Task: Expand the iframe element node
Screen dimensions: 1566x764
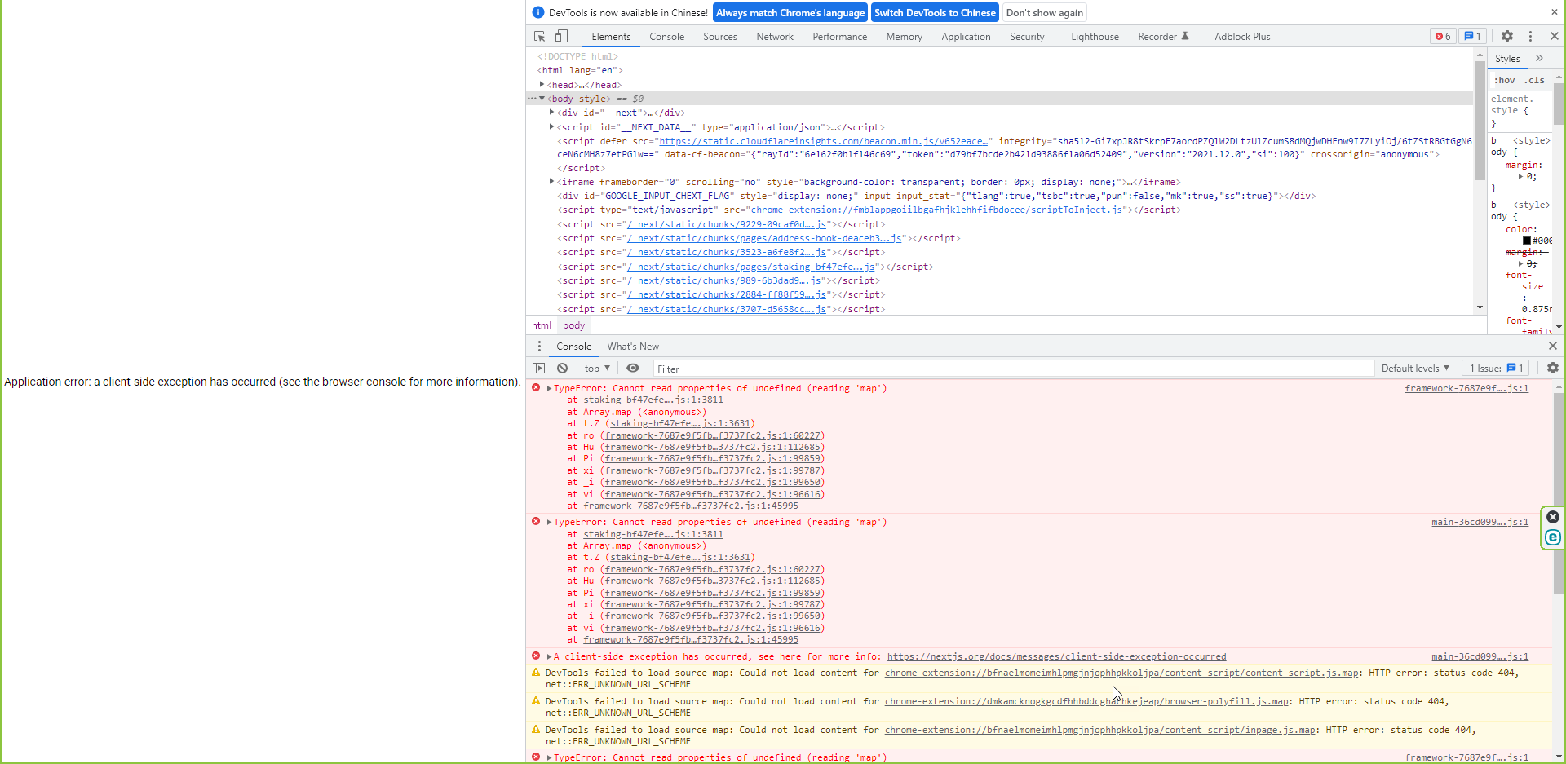Action: (x=552, y=182)
